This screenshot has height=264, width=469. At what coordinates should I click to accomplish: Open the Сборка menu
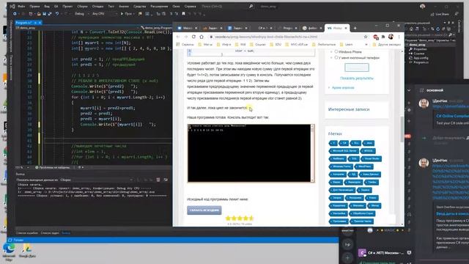tap(82, 7)
